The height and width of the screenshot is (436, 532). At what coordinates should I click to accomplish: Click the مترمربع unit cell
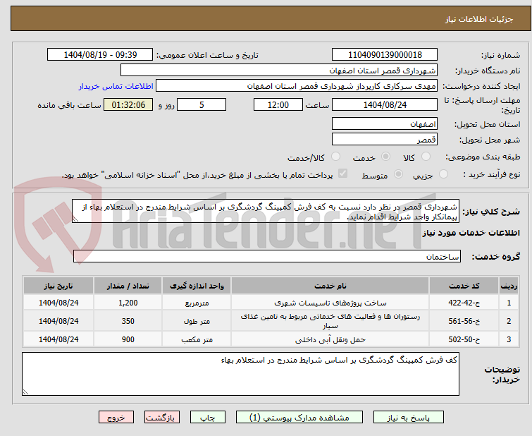tap(197, 303)
